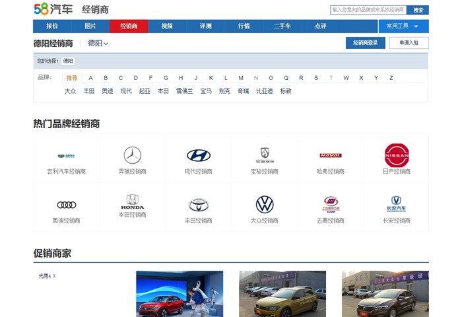Choose the 比亚迪 brand link

(265, 91)
